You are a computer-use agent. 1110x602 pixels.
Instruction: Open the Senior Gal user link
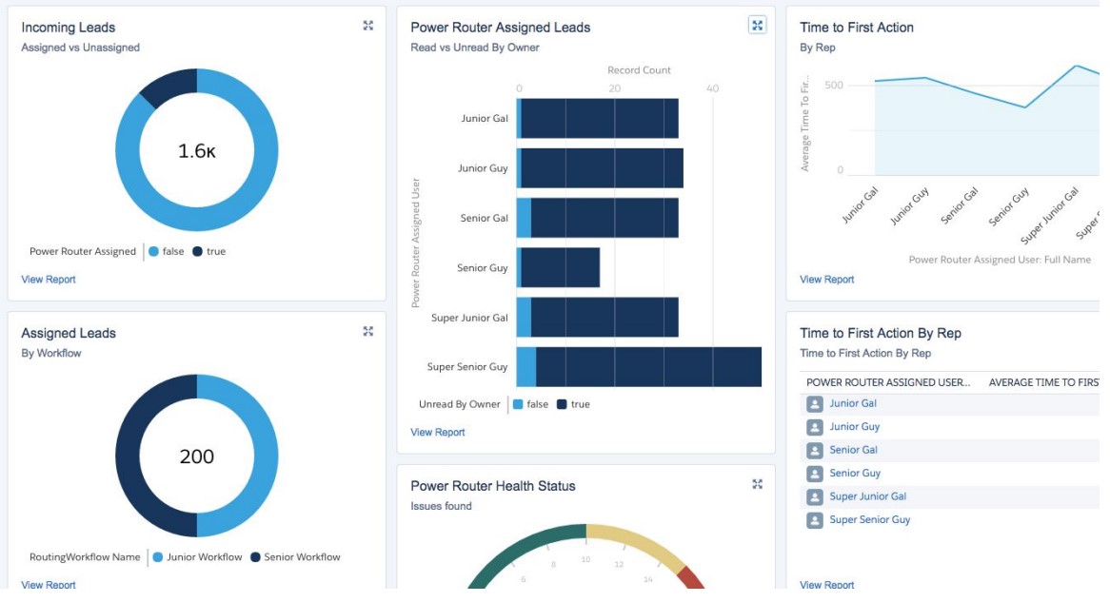[x=853, y=450]
